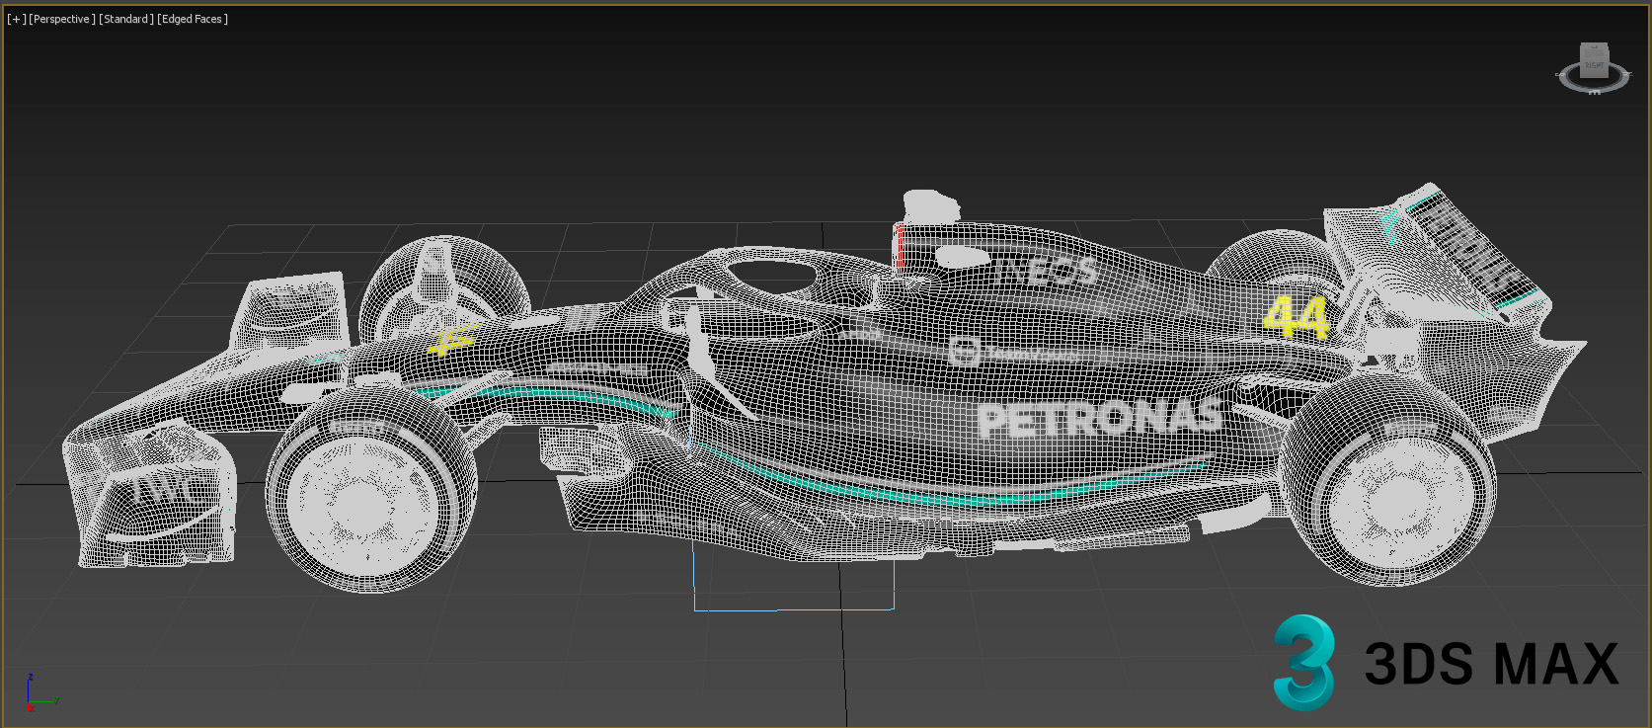
Task: Open the Perspective point-of-view viewport menu
Action: [x=62, y=19]
